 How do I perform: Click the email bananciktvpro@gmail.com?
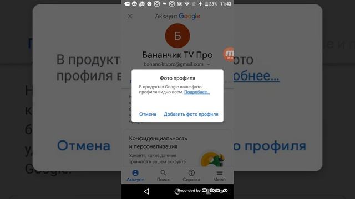pos(174,65)
